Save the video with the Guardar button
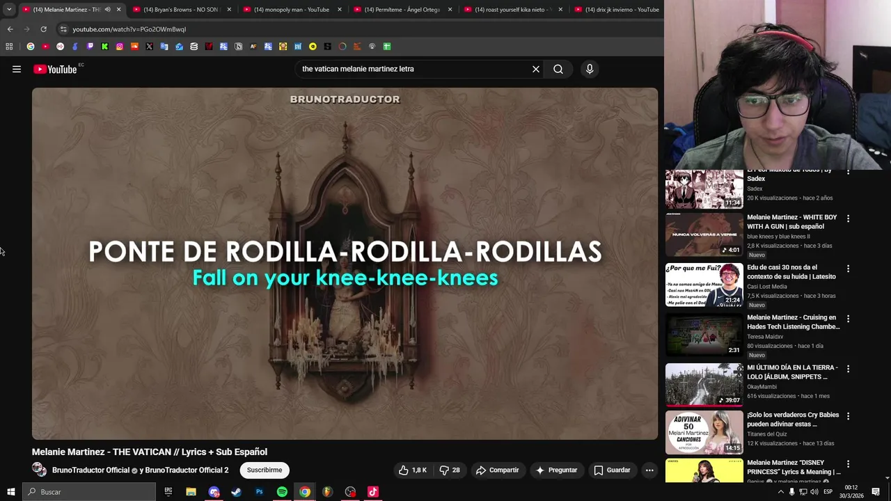The height and width of the screenshot is (501, 891). click(x=612, y=470)
